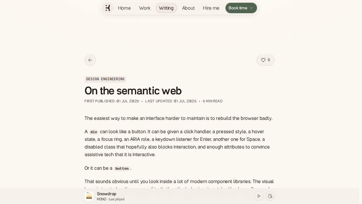Play the Snowdrop track
362x204 pixels.
[259, 196]
